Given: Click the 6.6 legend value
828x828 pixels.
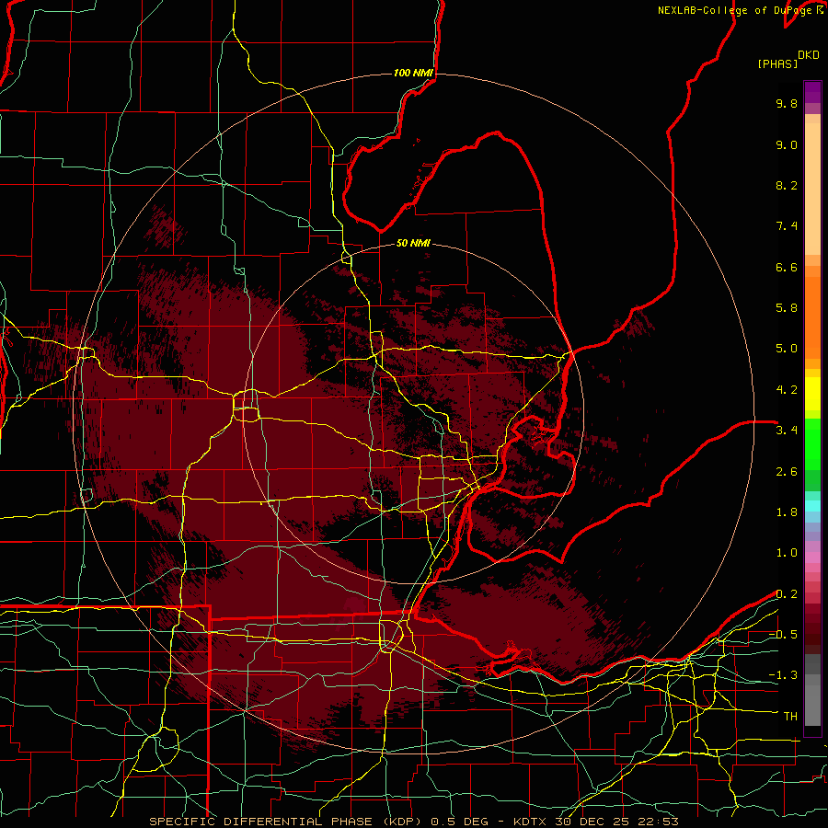Looking at the screenshot, I should pos(787,267).
